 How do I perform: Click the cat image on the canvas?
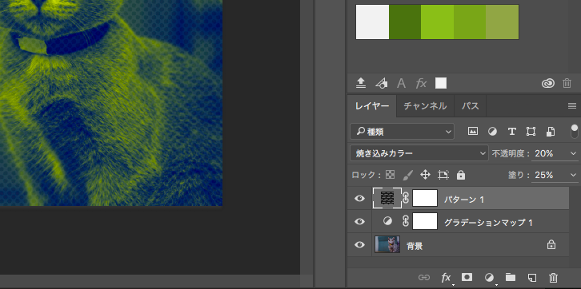(111, 103)
